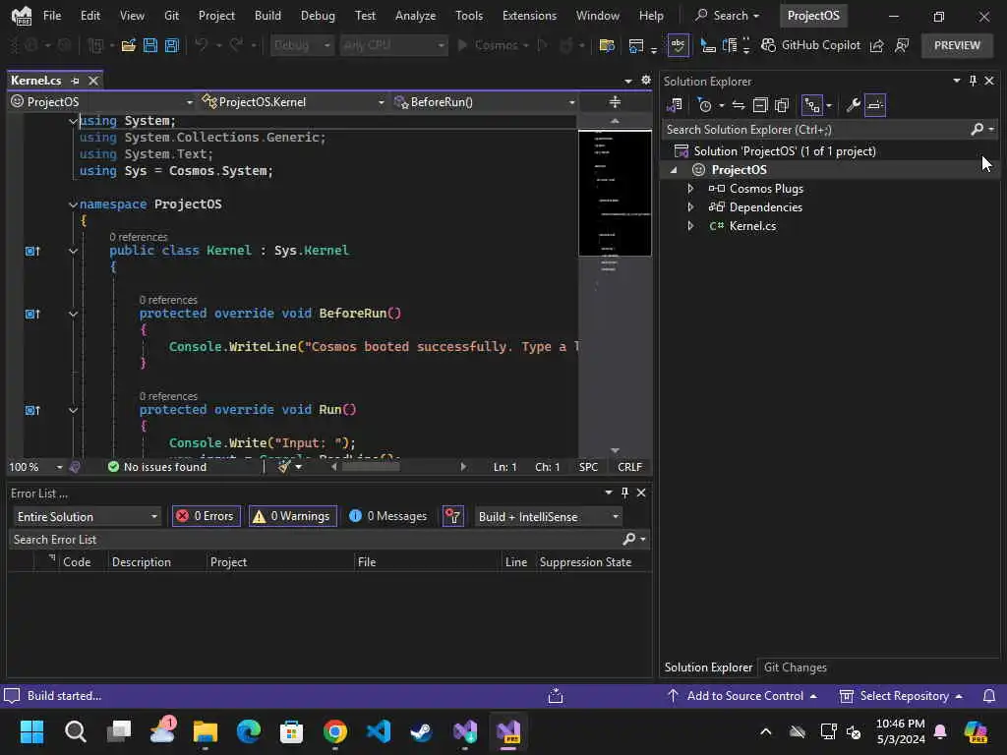Click the PREVIEW button
1007x755 pixels.
click(x=957, y=45)
